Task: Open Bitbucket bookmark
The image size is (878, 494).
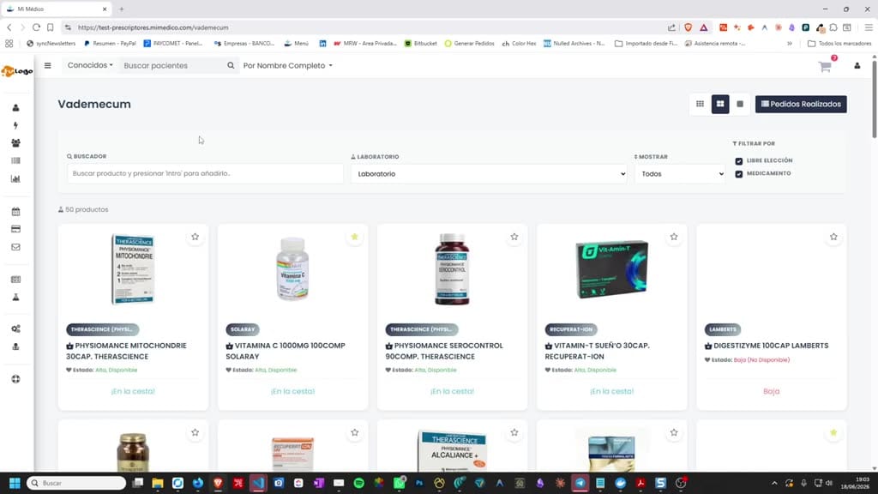Action: pyautogui.click(x=420, y=43)
